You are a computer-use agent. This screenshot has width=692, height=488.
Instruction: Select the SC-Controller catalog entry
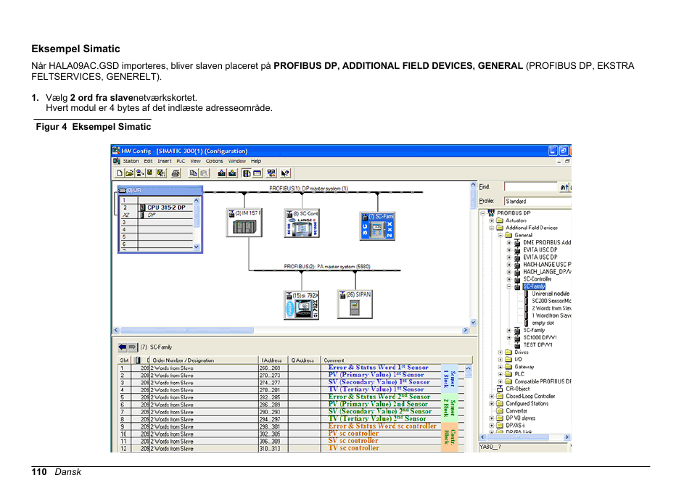pyautogui.click(x=537, y=278)
